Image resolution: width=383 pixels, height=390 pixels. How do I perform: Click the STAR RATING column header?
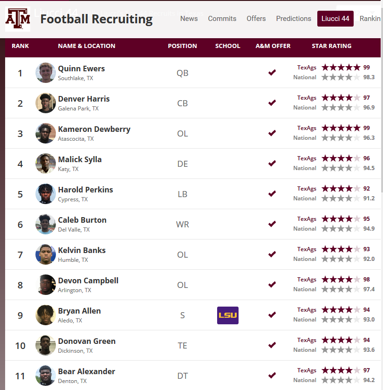pos(331,46)
